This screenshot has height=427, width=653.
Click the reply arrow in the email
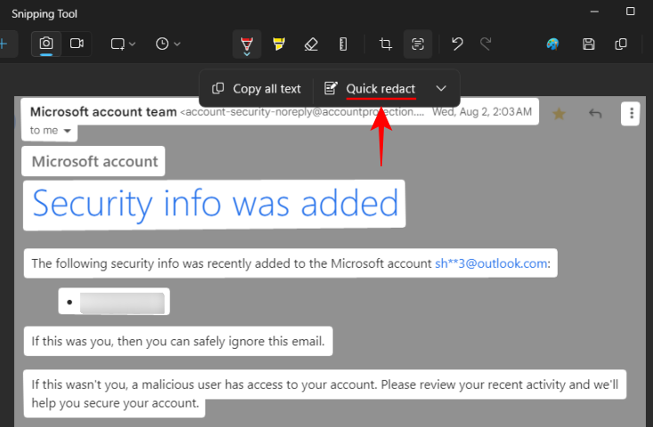click(x=595, y=113)
